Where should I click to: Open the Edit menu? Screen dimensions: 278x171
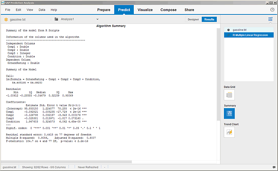click(19, 10)
